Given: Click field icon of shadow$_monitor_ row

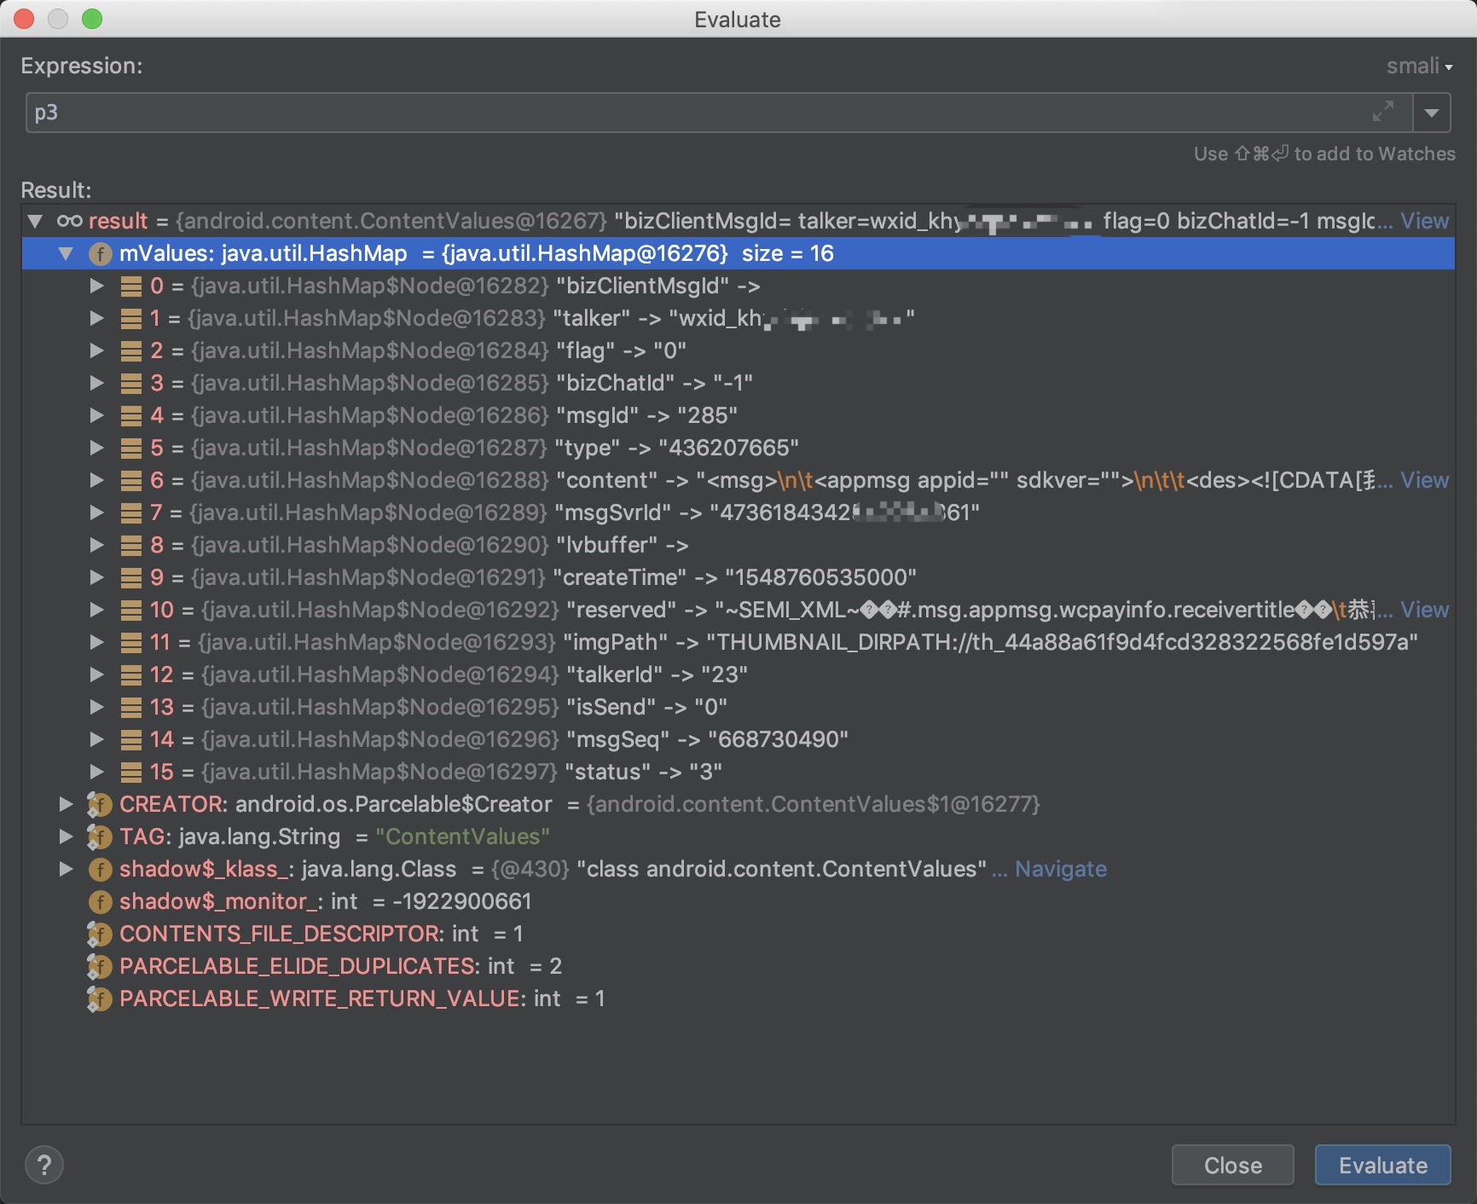Looking at the screenshot, I should [100, 901].
